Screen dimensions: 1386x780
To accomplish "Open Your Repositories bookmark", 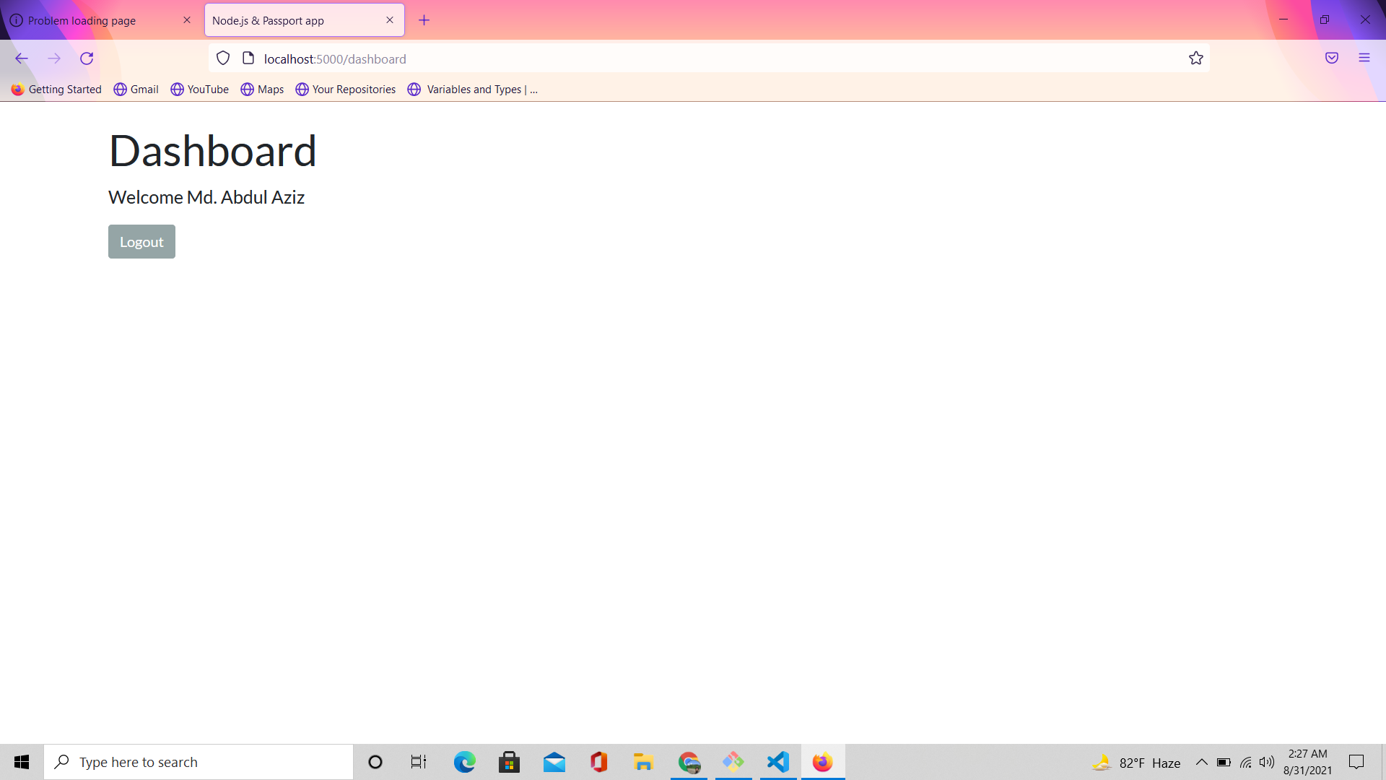I will click(346, 90).
